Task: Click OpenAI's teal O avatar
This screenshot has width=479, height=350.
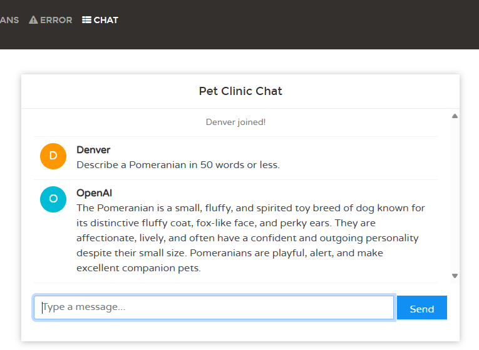Action: (x=53, y=199)
